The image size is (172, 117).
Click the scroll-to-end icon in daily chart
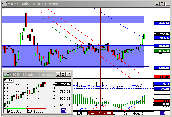point(162,113)
